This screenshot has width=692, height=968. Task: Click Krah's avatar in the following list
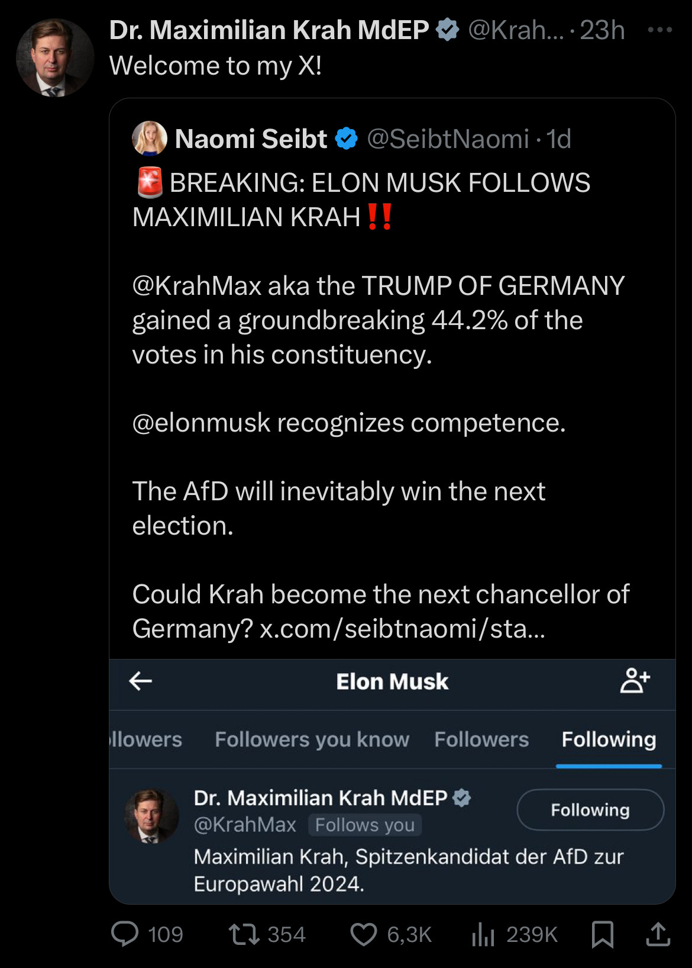click(151, 816)
